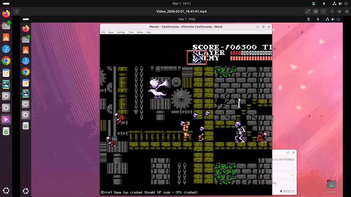351x197 pixels.
Task: Click Show Applications in the recorded dock
Action: [26, 191]
